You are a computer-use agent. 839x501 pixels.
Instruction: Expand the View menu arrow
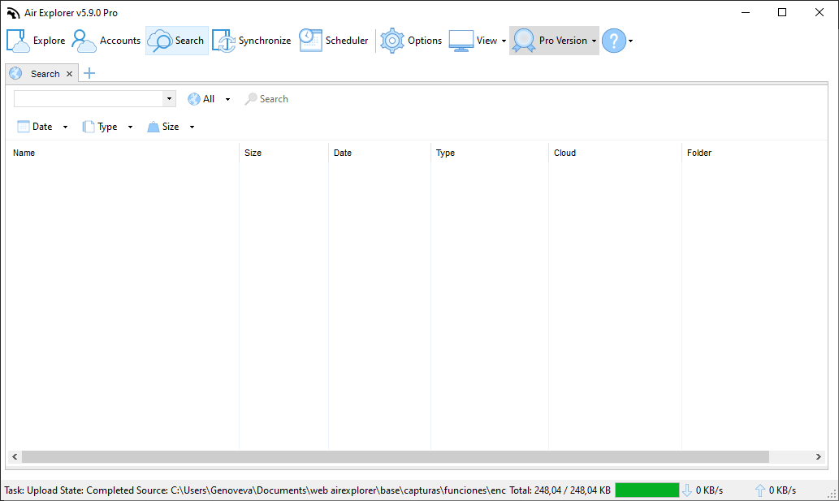coord(505,40)
